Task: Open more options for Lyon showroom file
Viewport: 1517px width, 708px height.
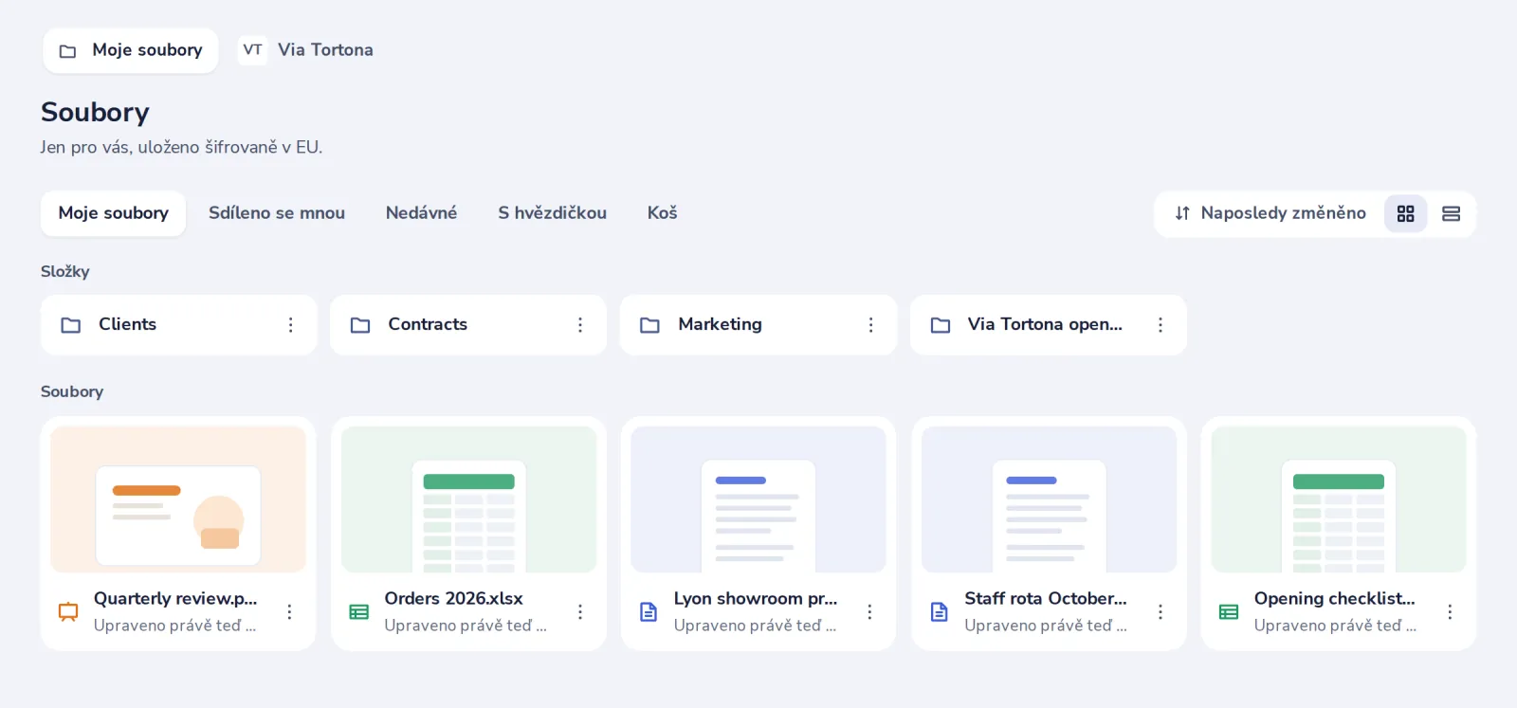Action: 869,612
